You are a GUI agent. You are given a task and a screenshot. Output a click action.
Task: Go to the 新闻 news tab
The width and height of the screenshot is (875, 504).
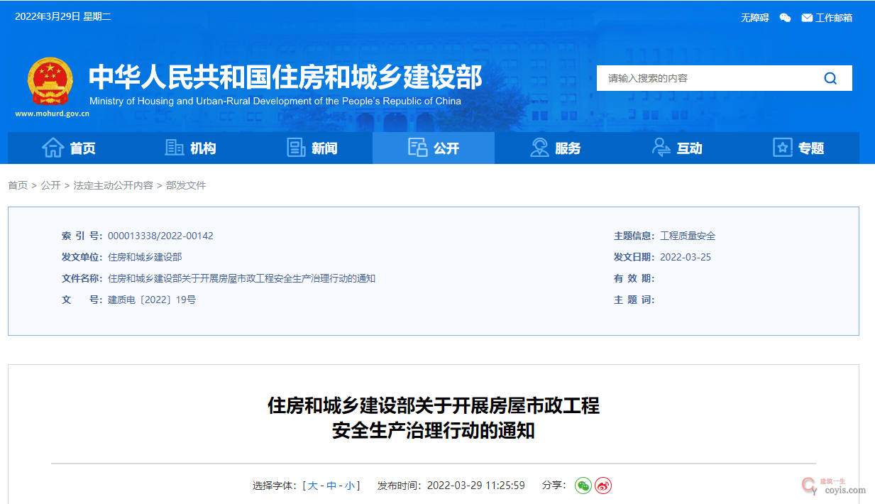[312, 148]
